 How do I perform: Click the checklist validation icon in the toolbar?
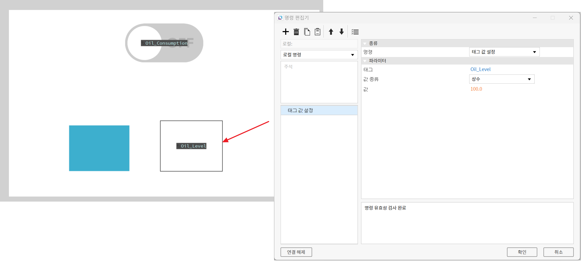click(355, 32)
